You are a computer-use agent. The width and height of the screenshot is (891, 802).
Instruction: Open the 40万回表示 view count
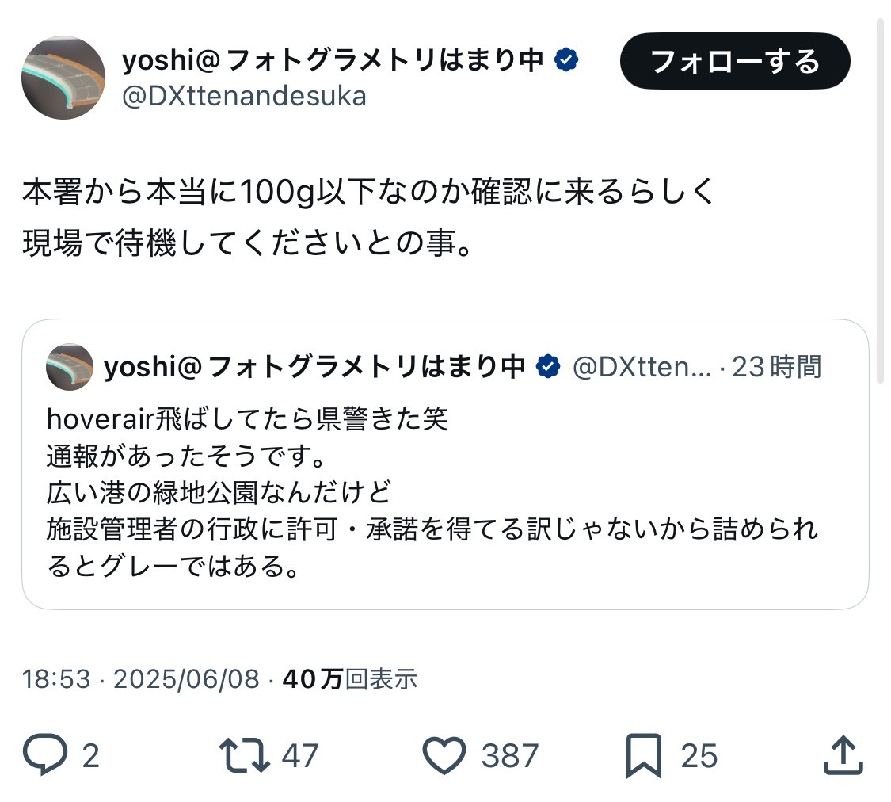click(x=349, y=678)
